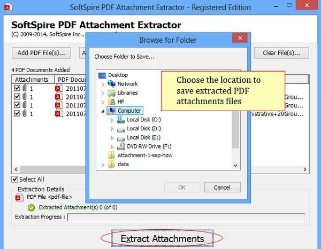Click the PDF Document column header

point(70,79)
